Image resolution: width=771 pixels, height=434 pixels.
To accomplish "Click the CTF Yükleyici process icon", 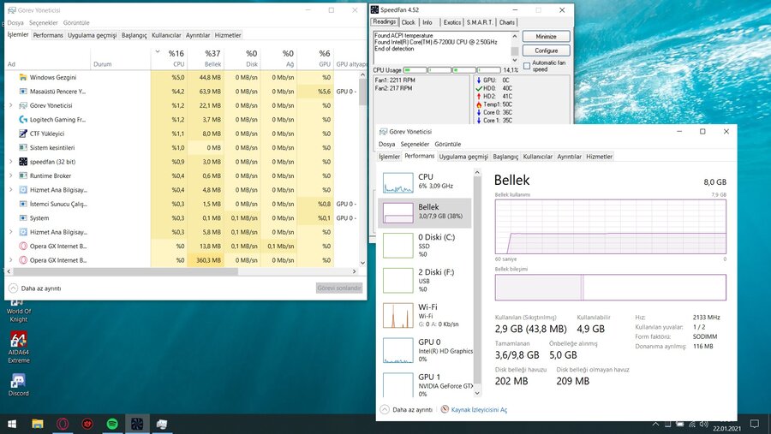I will click(23, 134).
